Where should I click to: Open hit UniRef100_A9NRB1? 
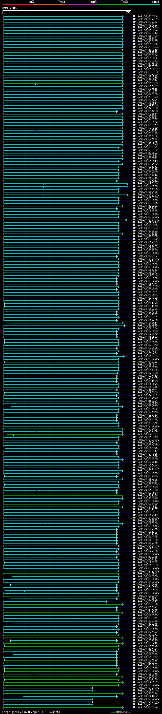point(145,19)
